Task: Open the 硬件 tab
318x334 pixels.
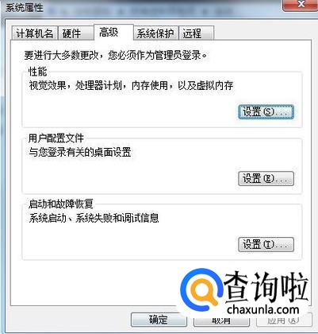Action: pyautogui.click(x=75, y=33)
